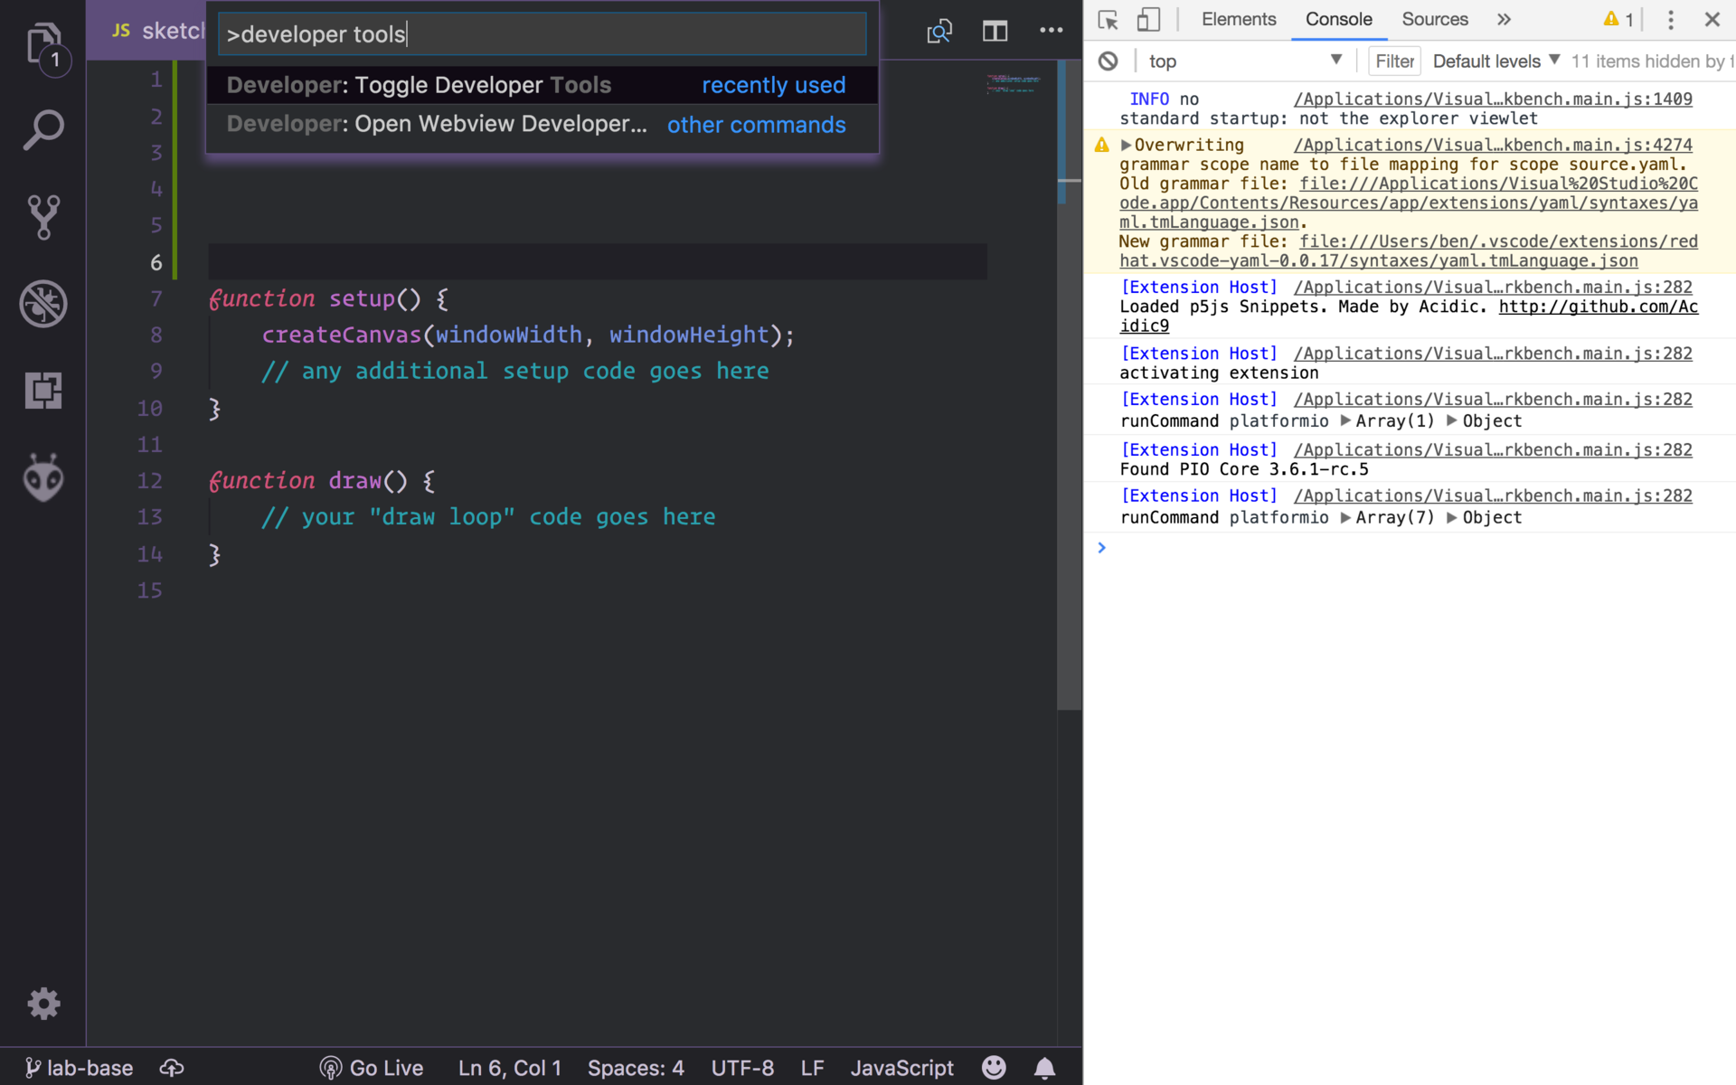
Task: Open the editor More Actions ellipsis
Action: click(x=1051, y=31)
